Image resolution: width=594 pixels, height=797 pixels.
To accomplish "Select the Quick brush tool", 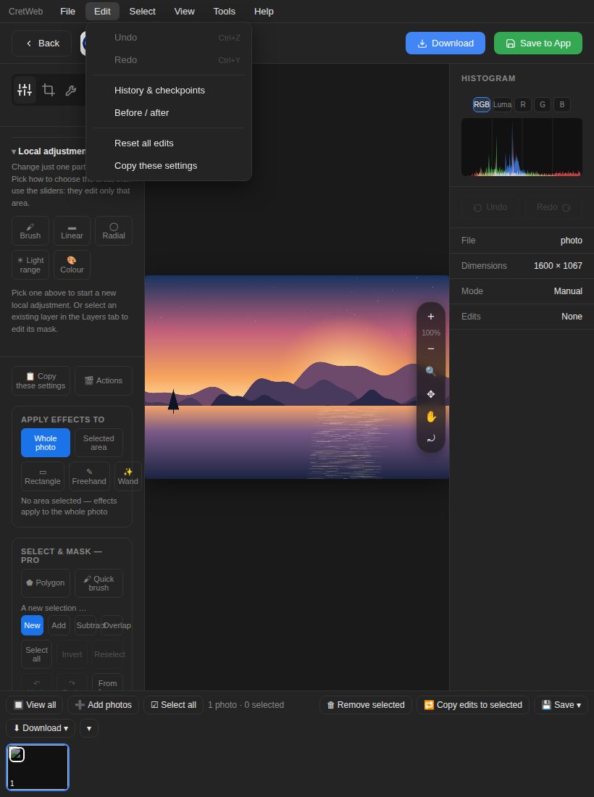I will point(99,583).
